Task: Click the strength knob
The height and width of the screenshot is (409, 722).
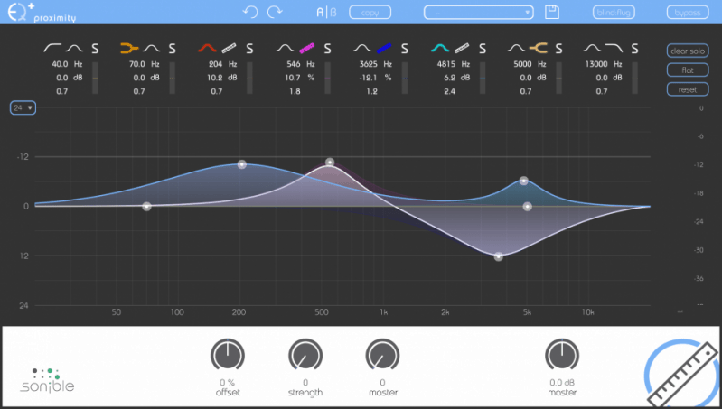Action: click(305, 355)
